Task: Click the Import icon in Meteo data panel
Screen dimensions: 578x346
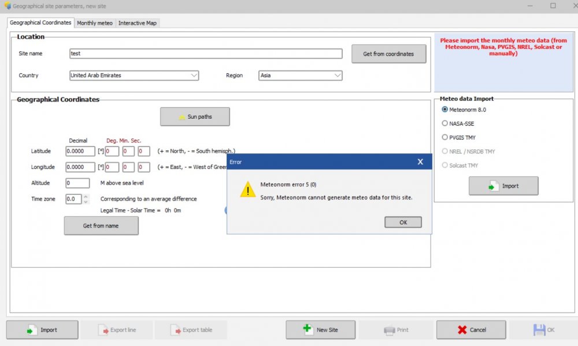Action: click(493, 186)
